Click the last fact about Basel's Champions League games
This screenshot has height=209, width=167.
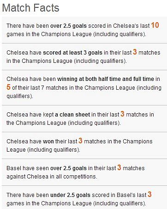click(x=84, y=197)
